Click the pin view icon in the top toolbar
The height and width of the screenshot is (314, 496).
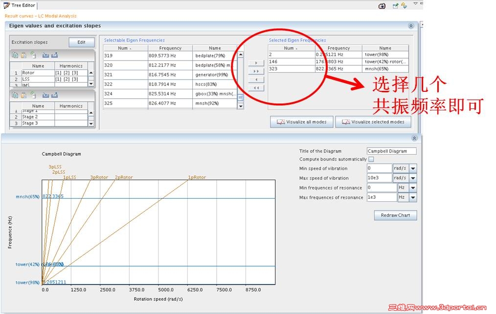[x=395, y=6]
